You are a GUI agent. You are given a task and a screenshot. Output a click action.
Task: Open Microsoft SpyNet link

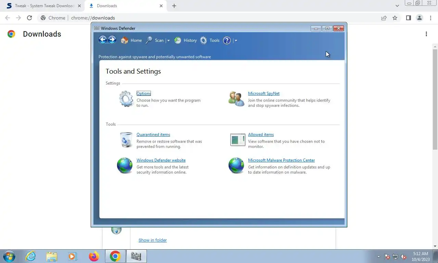[264, 93]
